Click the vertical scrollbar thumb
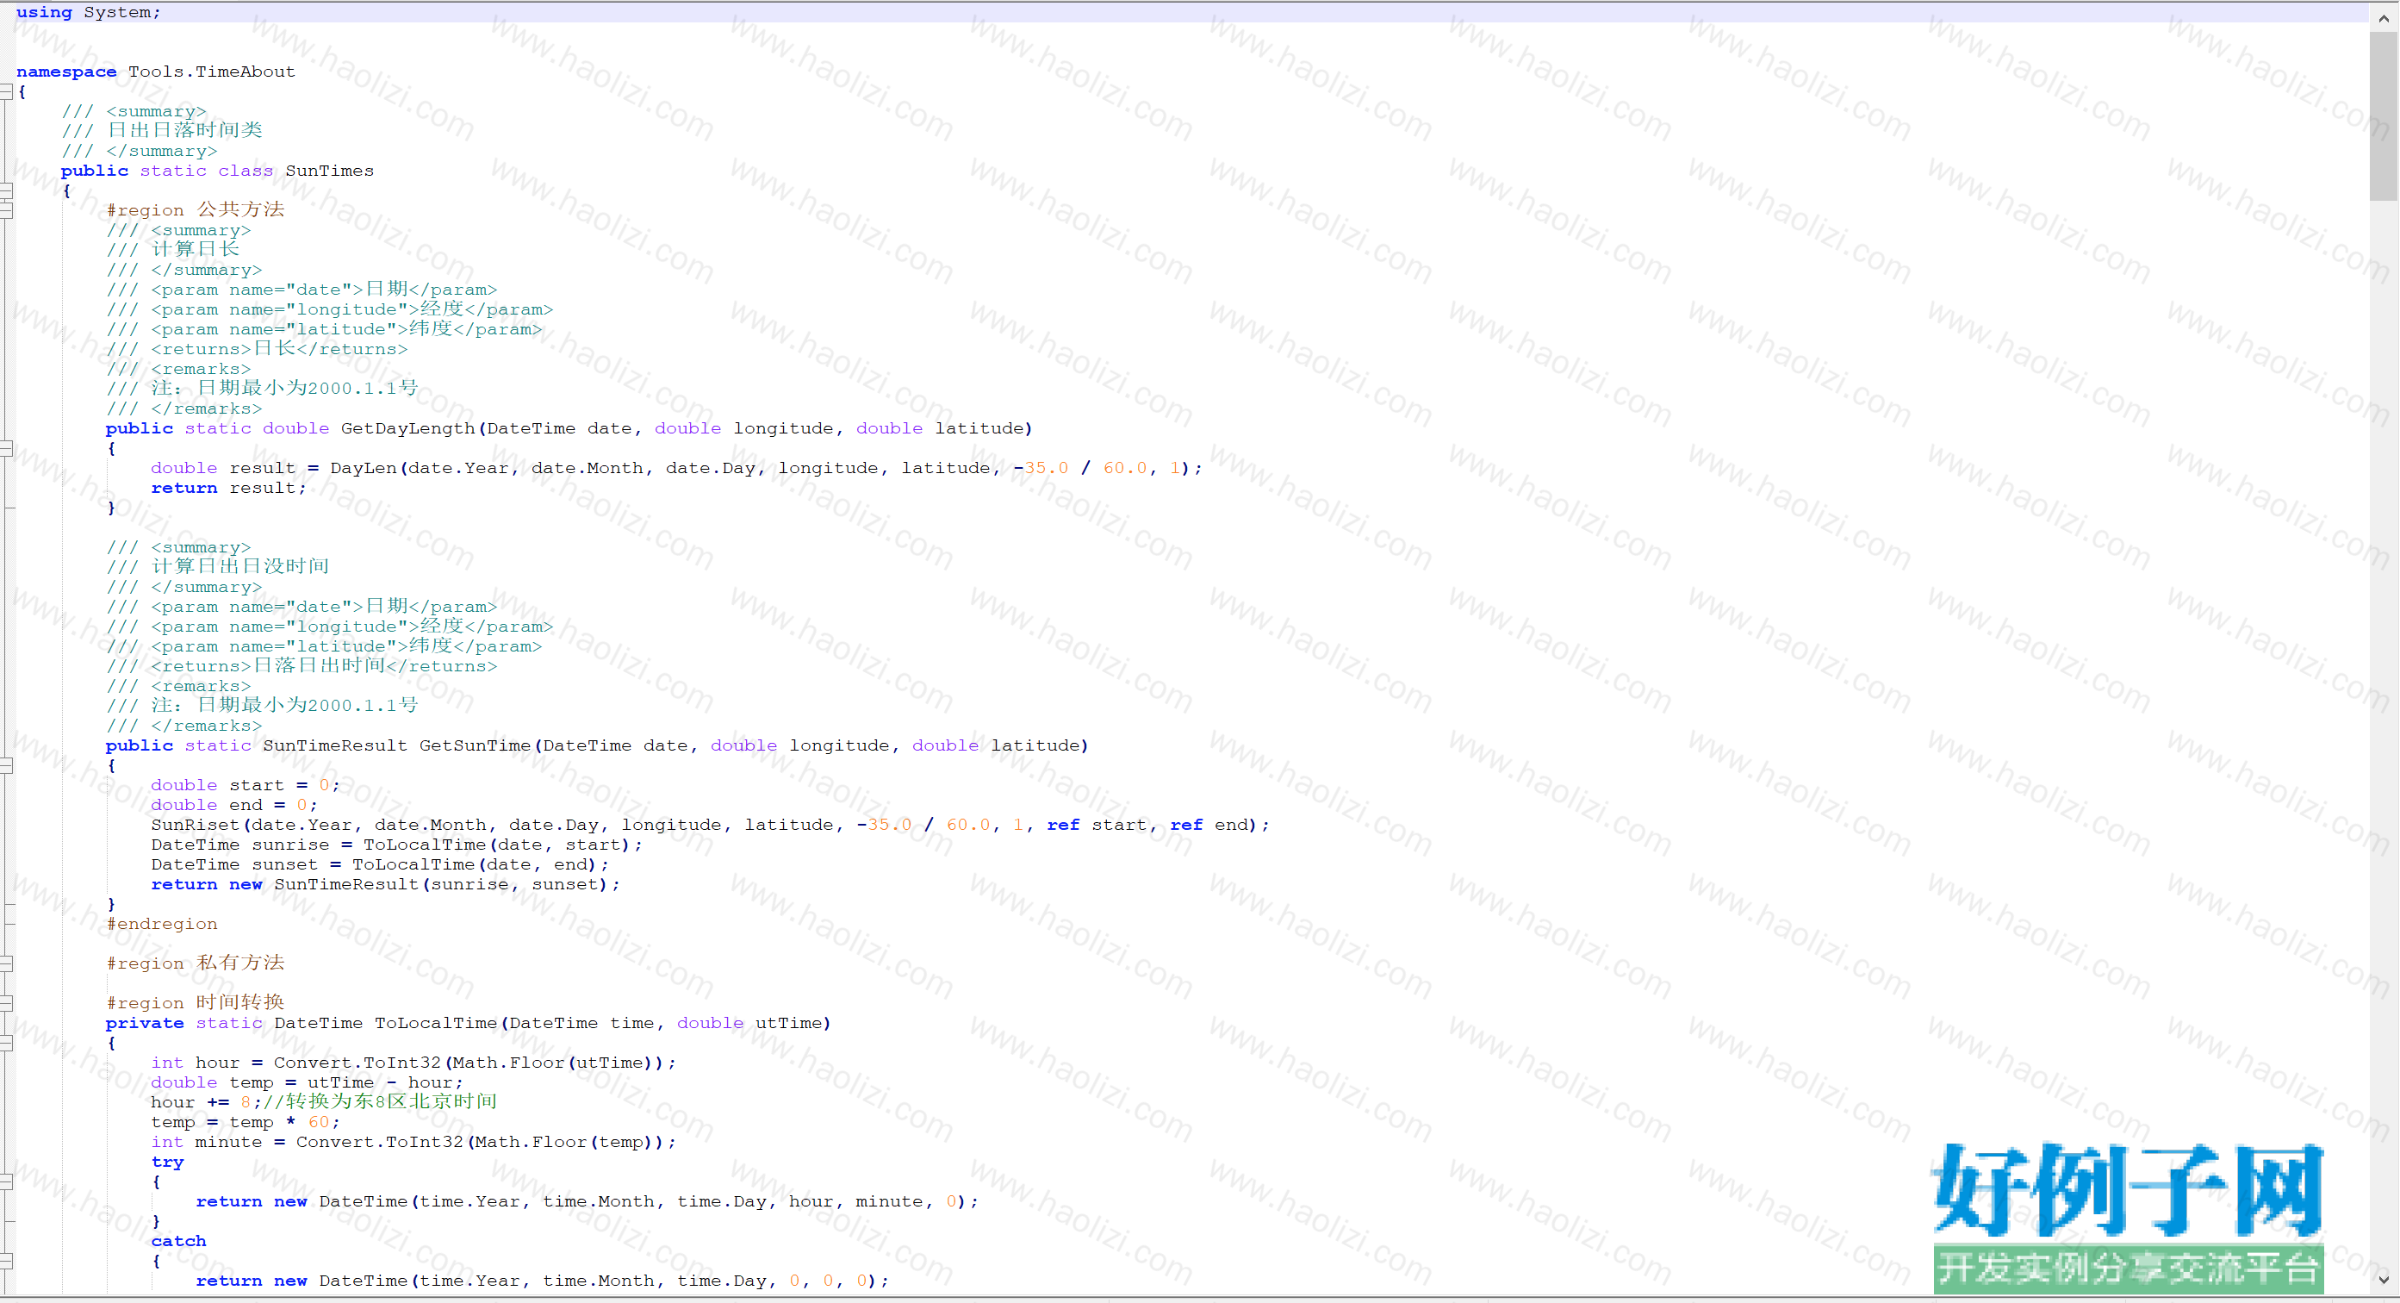 pos(2384,115)
